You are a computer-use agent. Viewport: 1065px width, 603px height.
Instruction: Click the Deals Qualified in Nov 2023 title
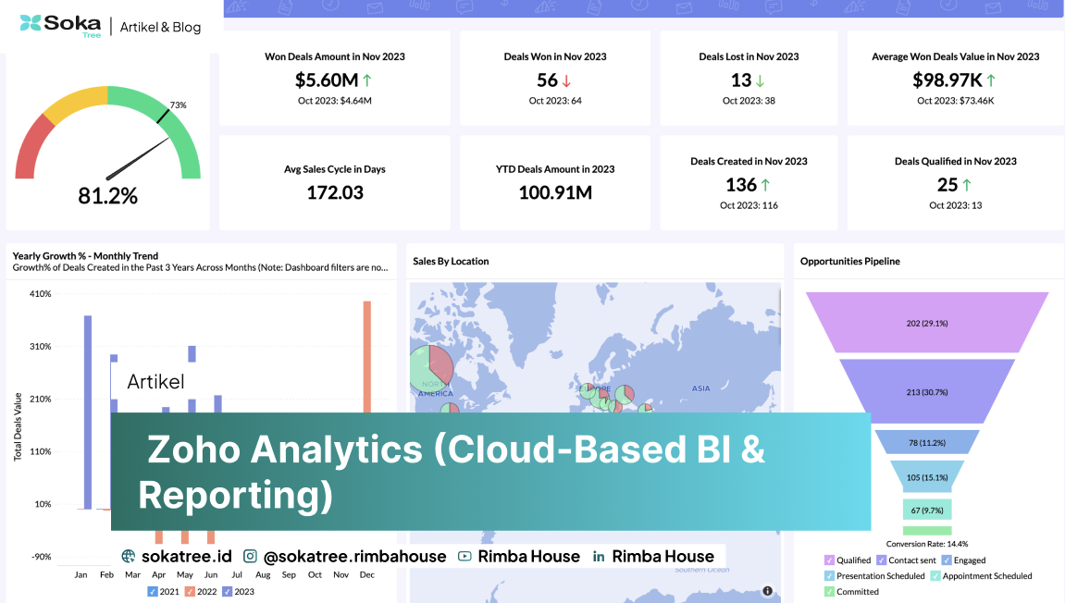(x=956, y=161)
